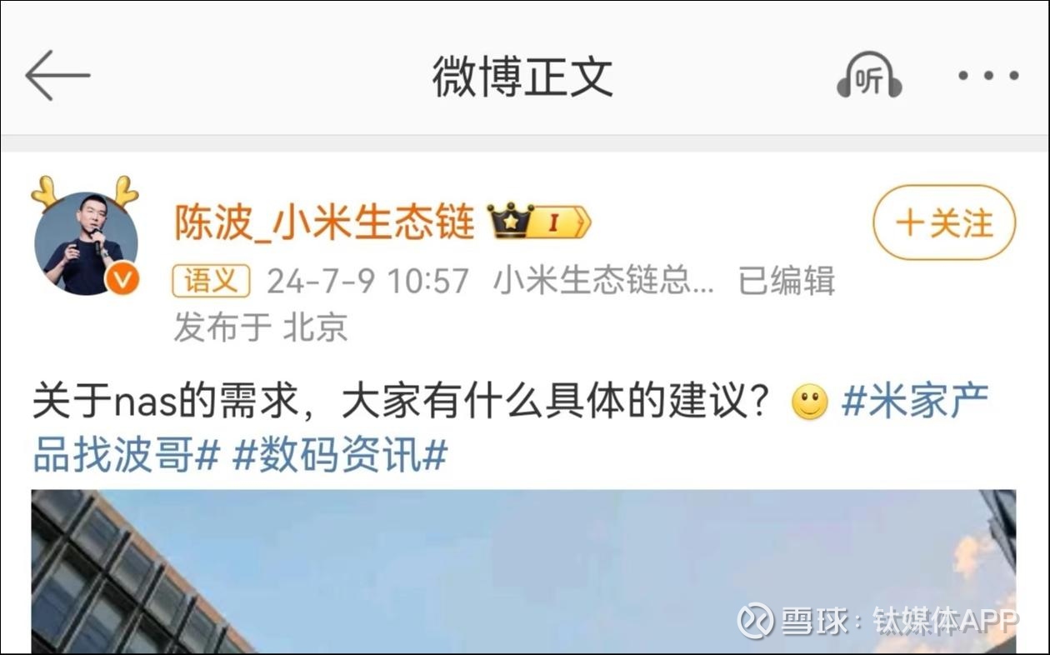Tap the 发布于 北京 location text

tap(260, 327)
